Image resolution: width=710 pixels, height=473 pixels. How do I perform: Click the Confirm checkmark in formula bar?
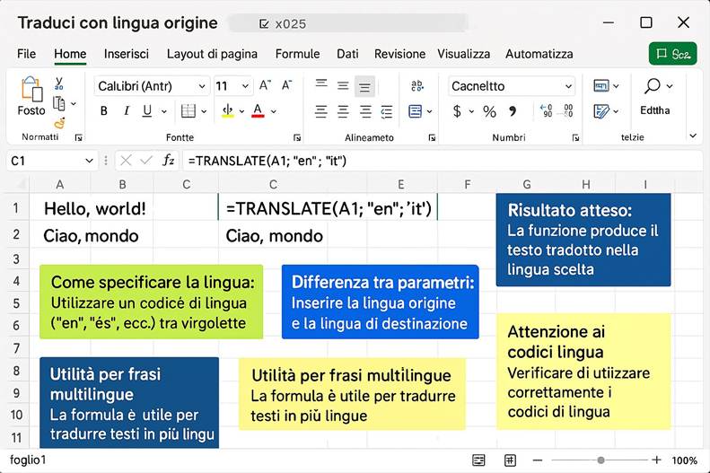(x=146, y=161)
